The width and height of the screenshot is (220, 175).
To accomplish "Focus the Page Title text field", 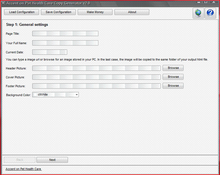I will pyautogui.click(x=65, y=33).
